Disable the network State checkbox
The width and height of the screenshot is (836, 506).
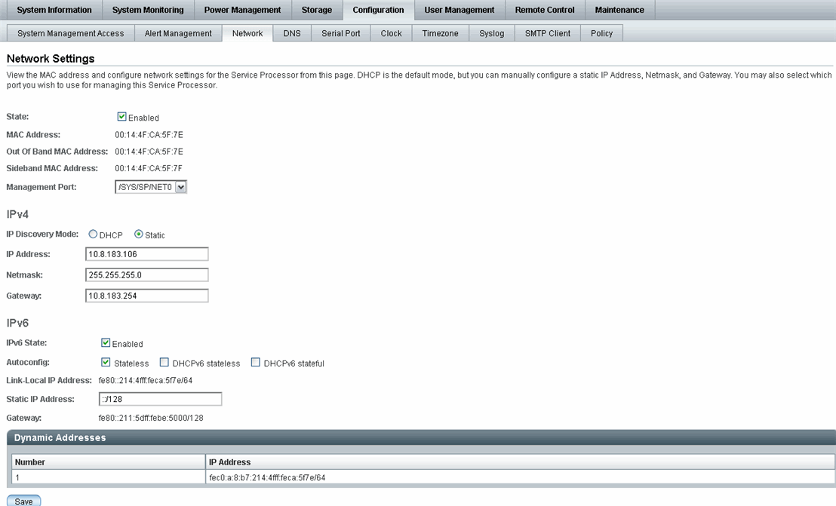click(121, 116)
